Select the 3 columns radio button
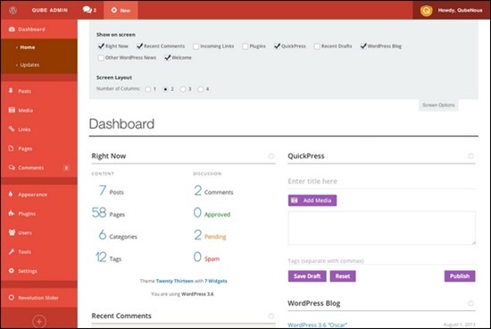The height and width of the screenshot is (329, 491). click(x=183, y=89)
